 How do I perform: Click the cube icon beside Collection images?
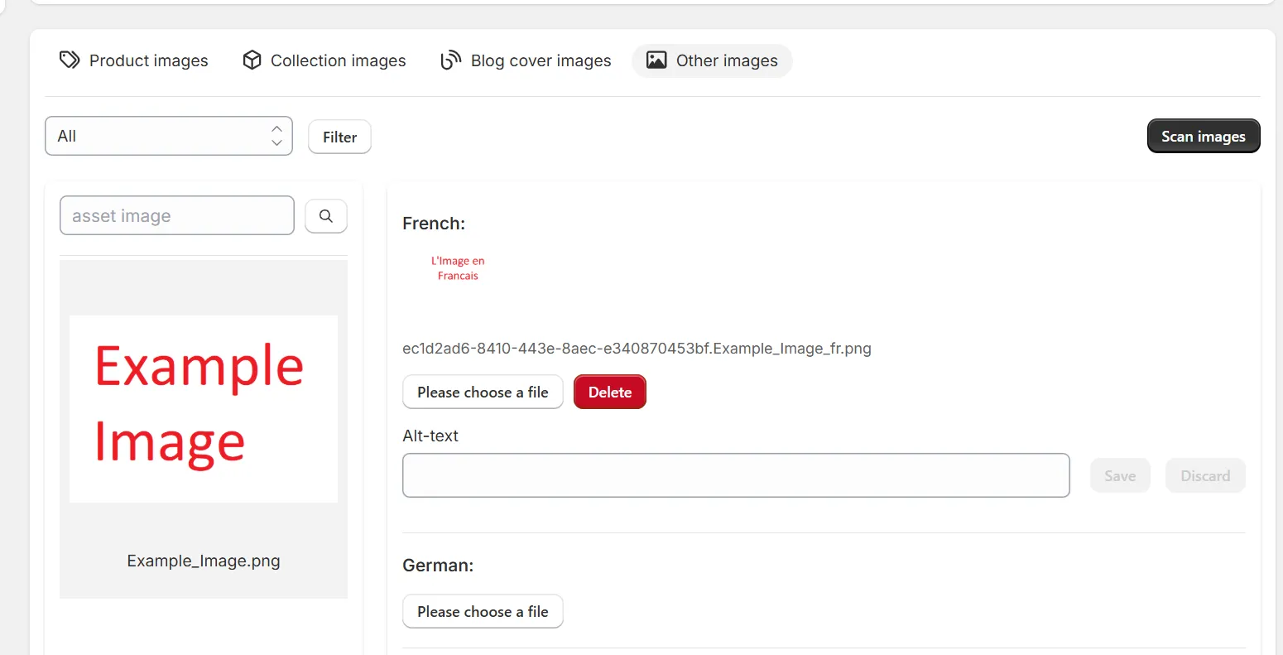pyautogui.click(x=252, y=60)
